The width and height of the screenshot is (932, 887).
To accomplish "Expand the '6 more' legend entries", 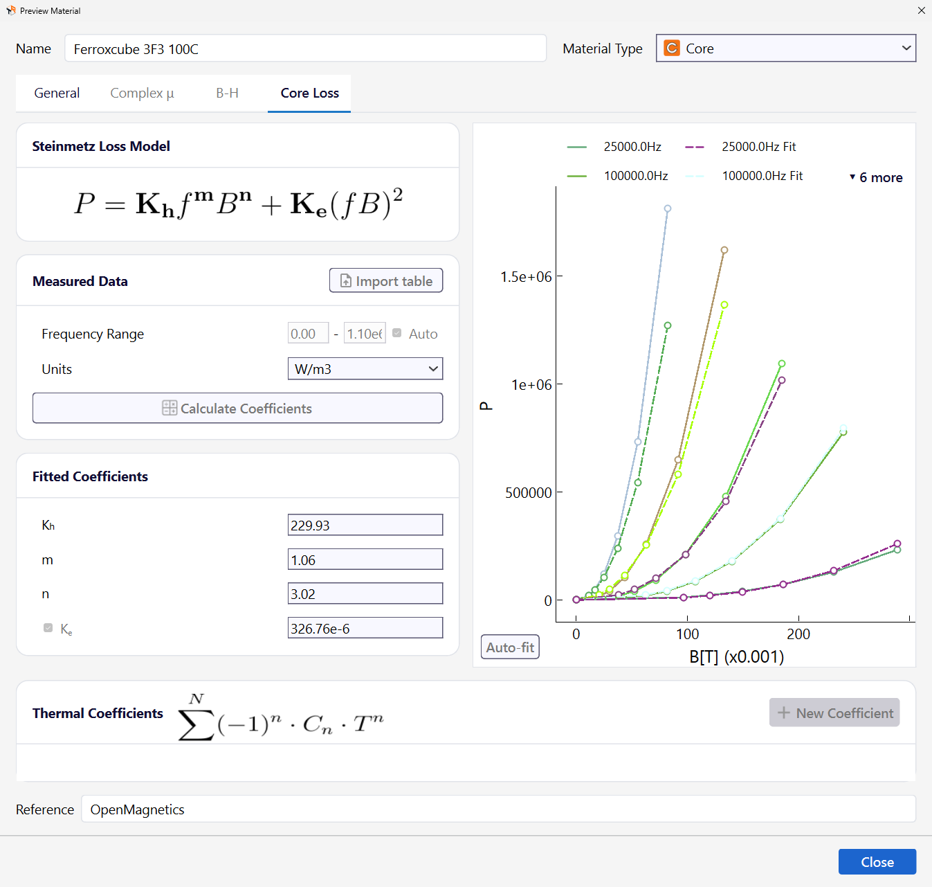I will click(876, 177).
